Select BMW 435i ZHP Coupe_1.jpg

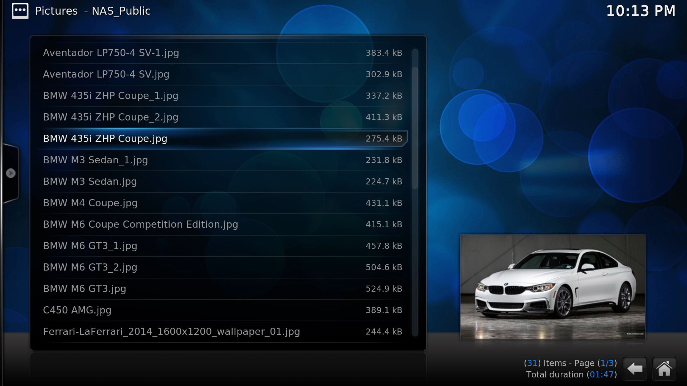tap(223, 96)
